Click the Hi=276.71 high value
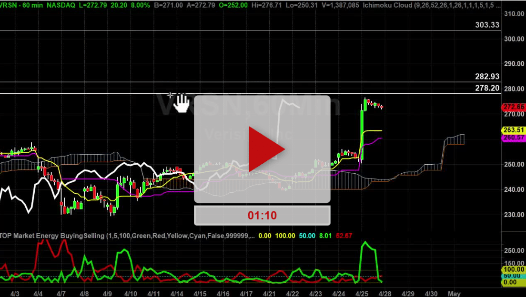526x297 pixels. point(266,5)
